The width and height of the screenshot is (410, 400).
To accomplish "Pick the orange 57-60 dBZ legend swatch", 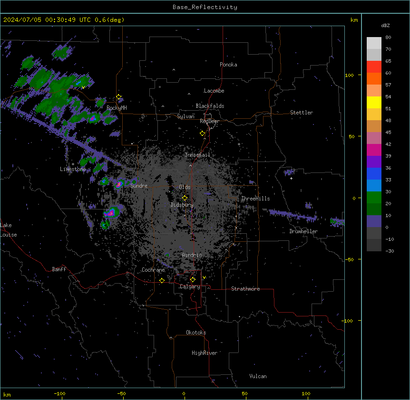I will 374,78.
